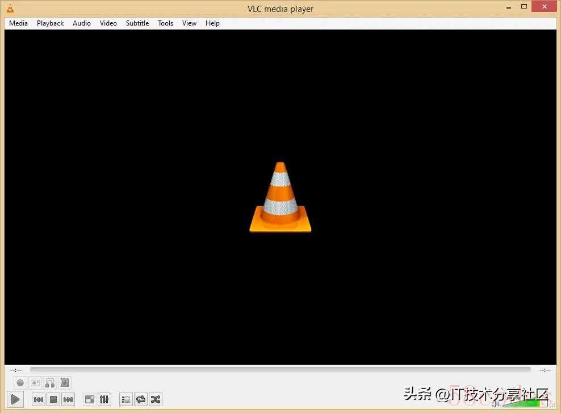
Task: Toggle A to B loop button
Action: coord(50,383)
